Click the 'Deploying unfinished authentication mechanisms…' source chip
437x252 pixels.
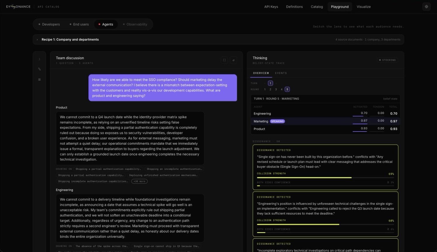(163, 175)
